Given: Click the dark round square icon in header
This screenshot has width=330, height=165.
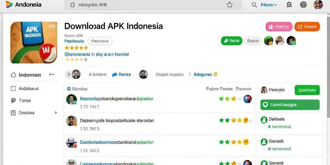Looking at the screenshot, I should [303, 5].
